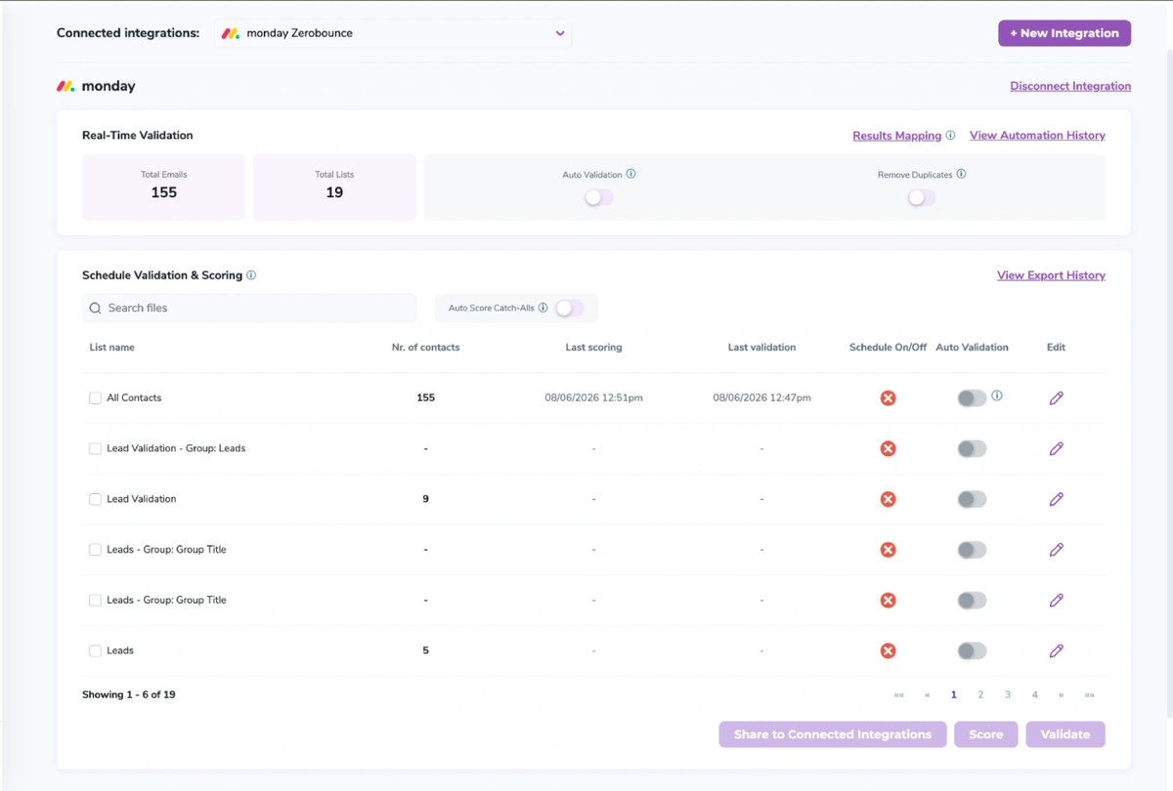The width and height of the screenshot is (1173, 791).
Task: Click the info icon beside Remove Duplicates
Action: (x=961, y=175)
